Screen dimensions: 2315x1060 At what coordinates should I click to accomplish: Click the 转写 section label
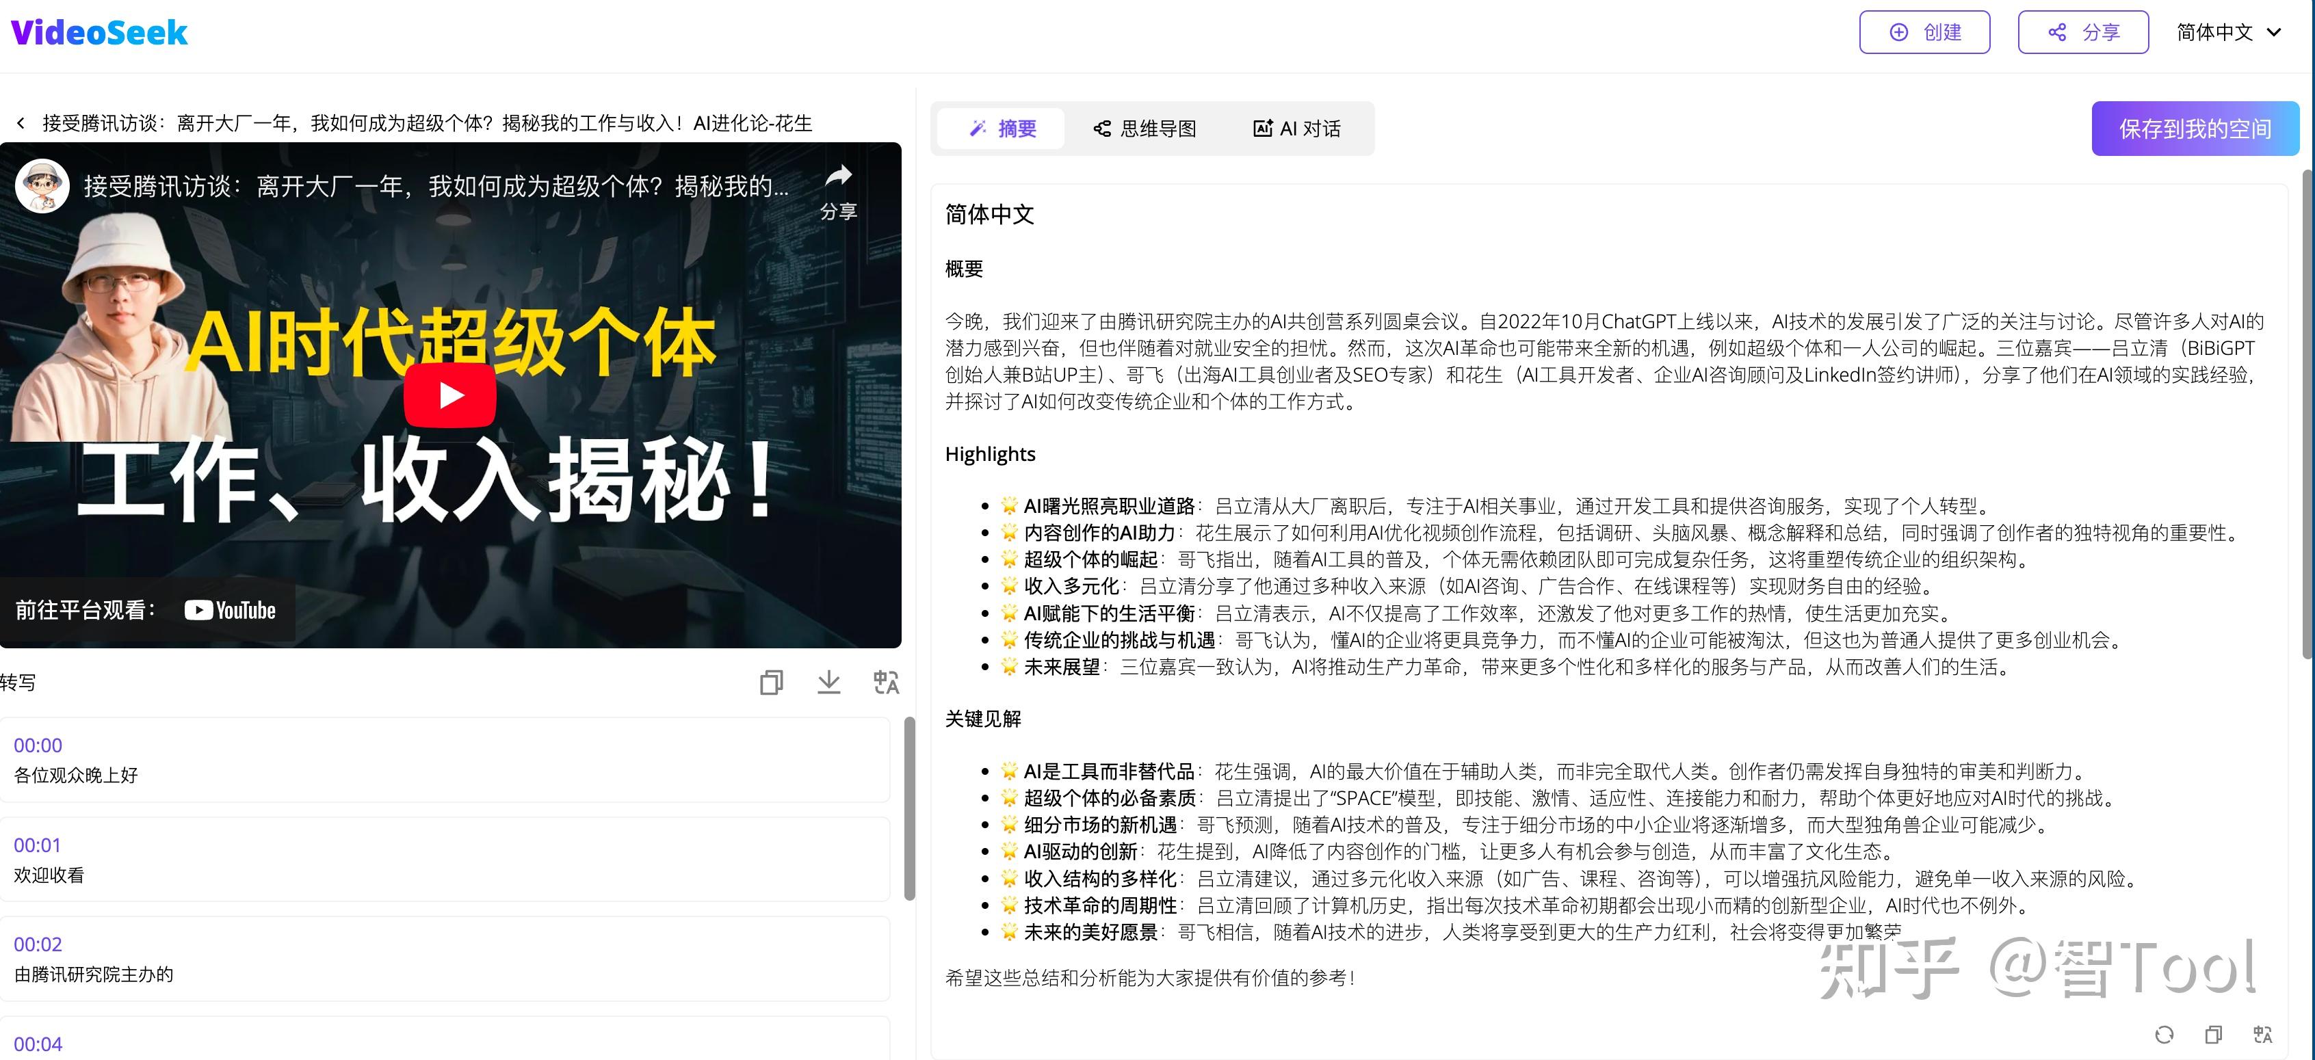18,683
